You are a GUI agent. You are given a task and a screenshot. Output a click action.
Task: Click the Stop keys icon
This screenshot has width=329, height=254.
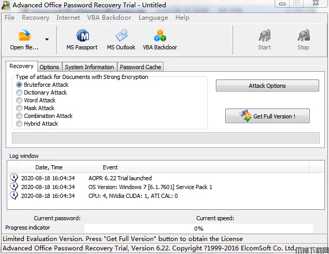tap(304, 35)
